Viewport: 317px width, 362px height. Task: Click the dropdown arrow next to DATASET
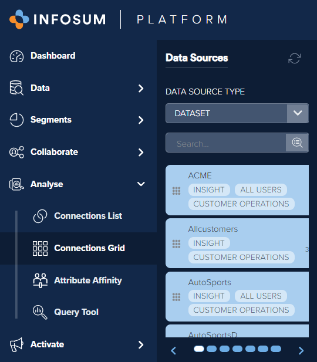298,113
